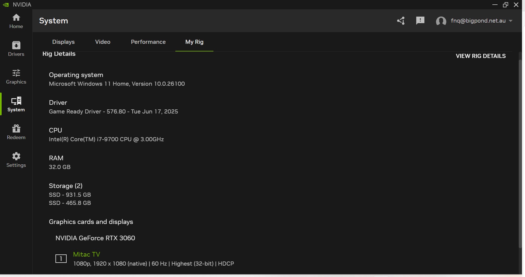Select the My Rig tab
This screenshot has width=525, height=277.
194,42
